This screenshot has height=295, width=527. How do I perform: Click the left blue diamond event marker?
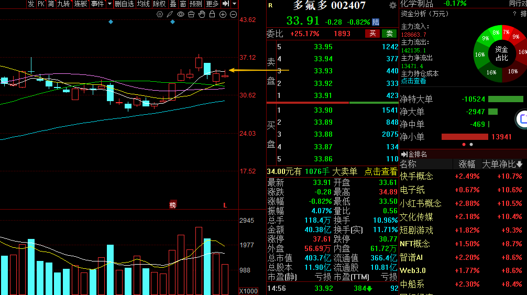[111, 22]
